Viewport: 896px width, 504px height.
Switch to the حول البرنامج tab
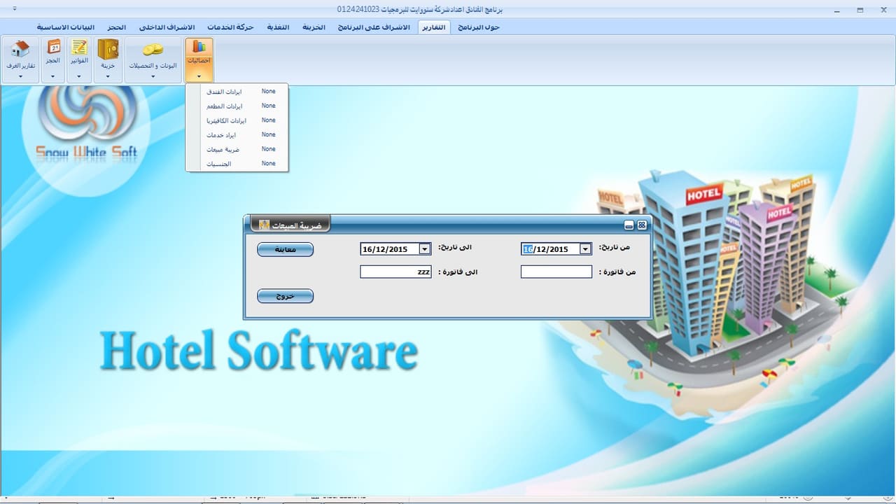click(x=479, y=27)
